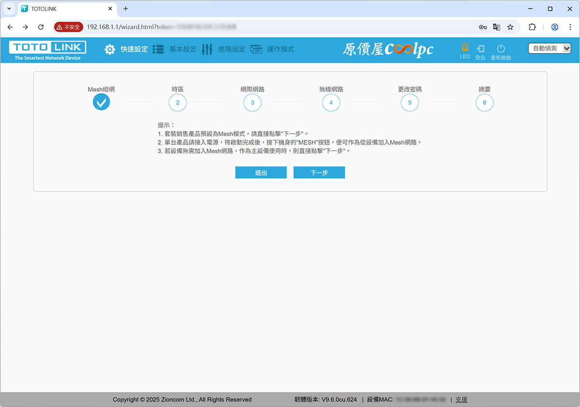The width and height of the screenshot is (580, 407).
Task: Click the Chrome translate page icon
Action: [x=496, y=27]
